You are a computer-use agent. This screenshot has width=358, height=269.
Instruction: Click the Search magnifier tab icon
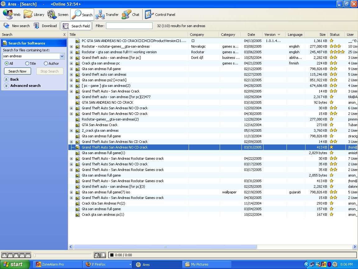coord(76,14)
